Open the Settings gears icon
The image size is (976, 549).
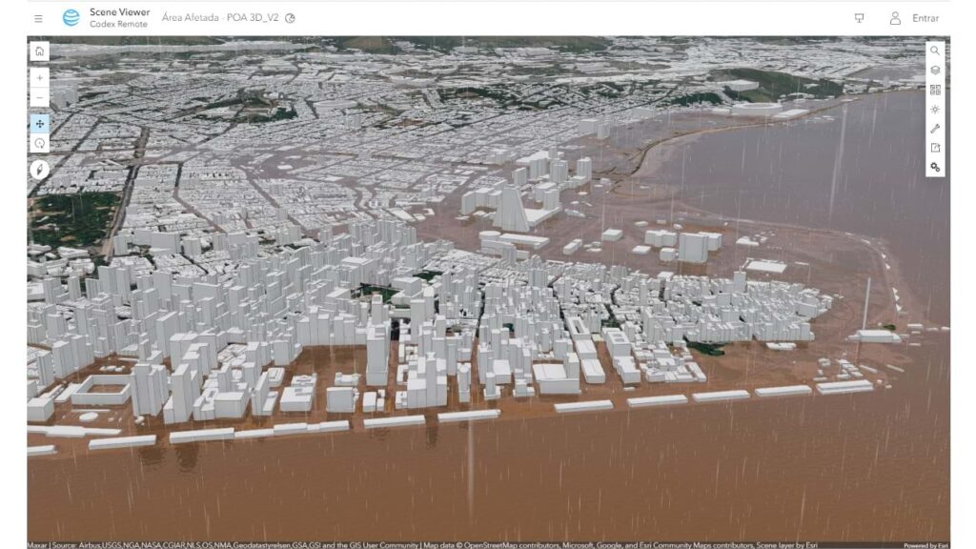pyautogui.click(x=935, y=167)
